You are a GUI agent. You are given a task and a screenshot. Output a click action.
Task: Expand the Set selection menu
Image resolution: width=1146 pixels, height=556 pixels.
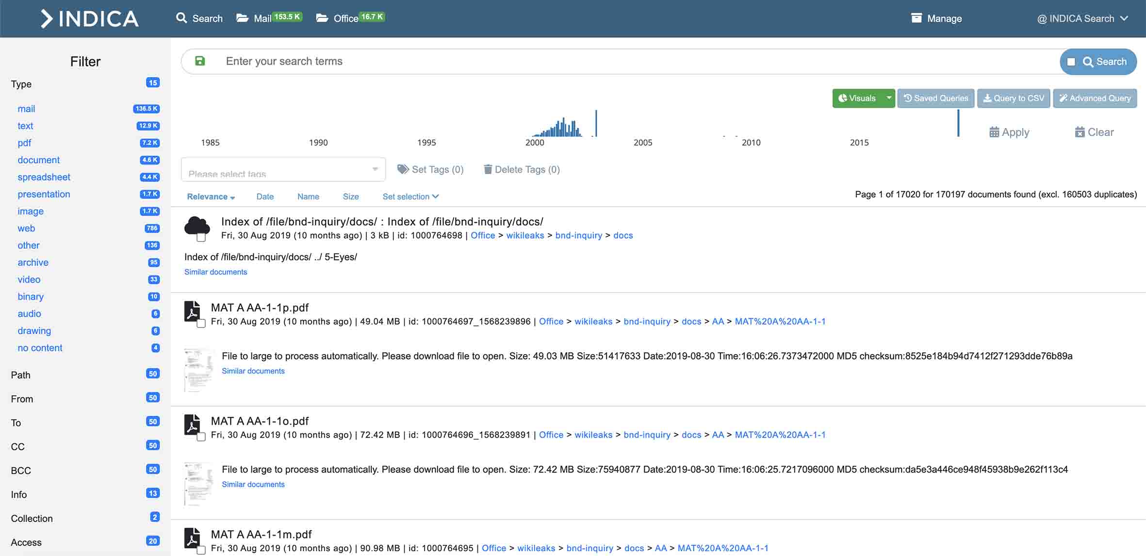(410, 196)
